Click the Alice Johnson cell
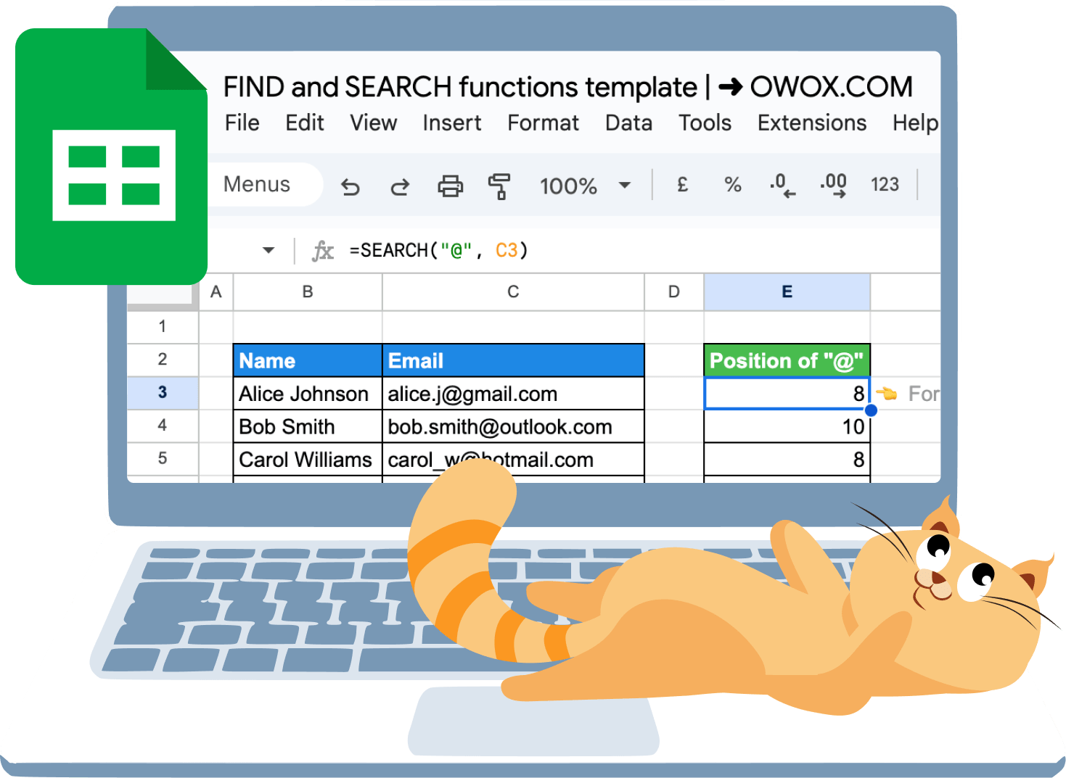Screen dimensions: 1066x778 click(x=308, y=394)
